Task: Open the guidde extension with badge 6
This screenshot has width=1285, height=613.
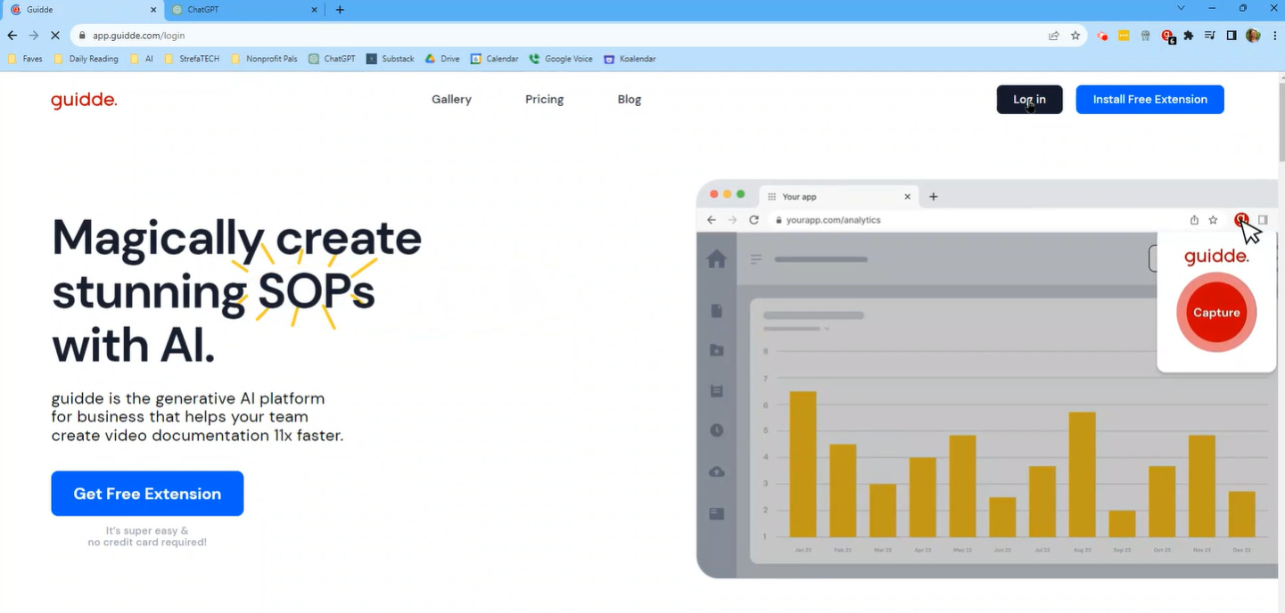Action: pos(1168,37)
